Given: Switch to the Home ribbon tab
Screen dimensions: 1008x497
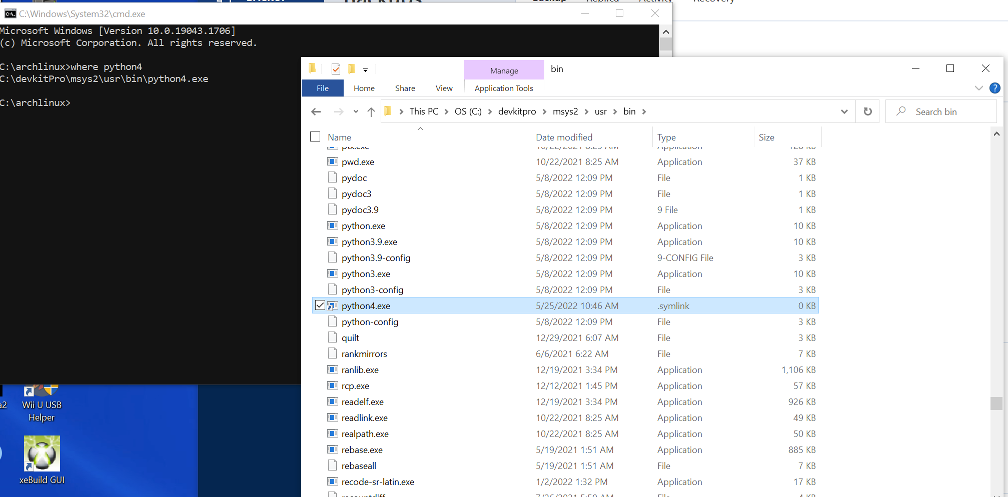Looking at the screenshot, I should click(x=364, y=88).
